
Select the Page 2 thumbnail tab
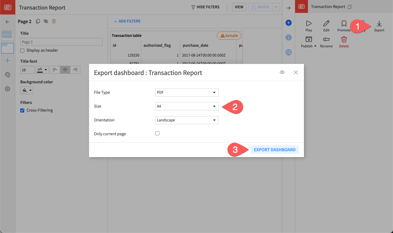pos(7,48)
